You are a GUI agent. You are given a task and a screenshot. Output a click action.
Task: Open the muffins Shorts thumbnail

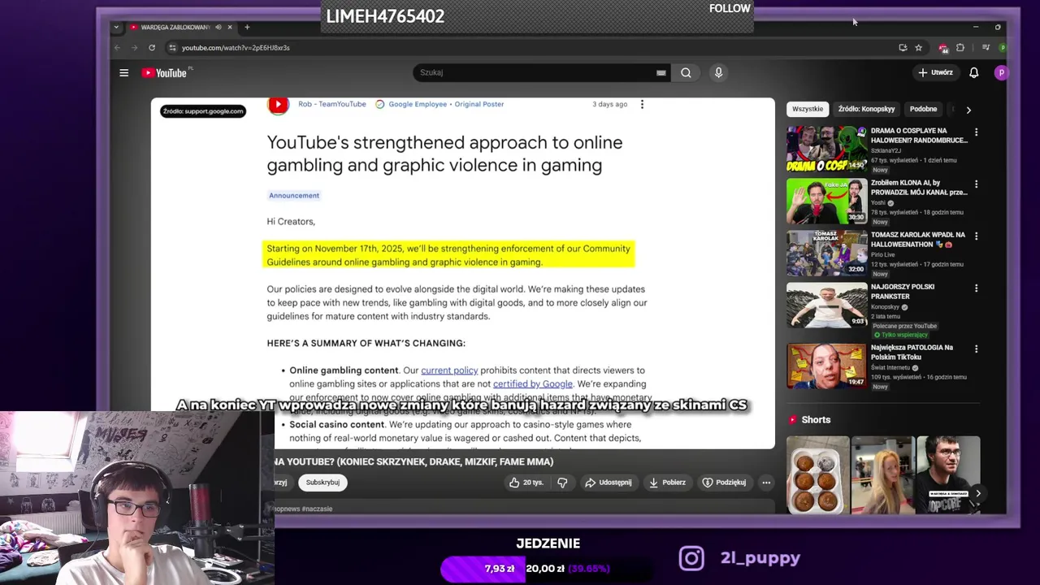(x=817, y=475)
